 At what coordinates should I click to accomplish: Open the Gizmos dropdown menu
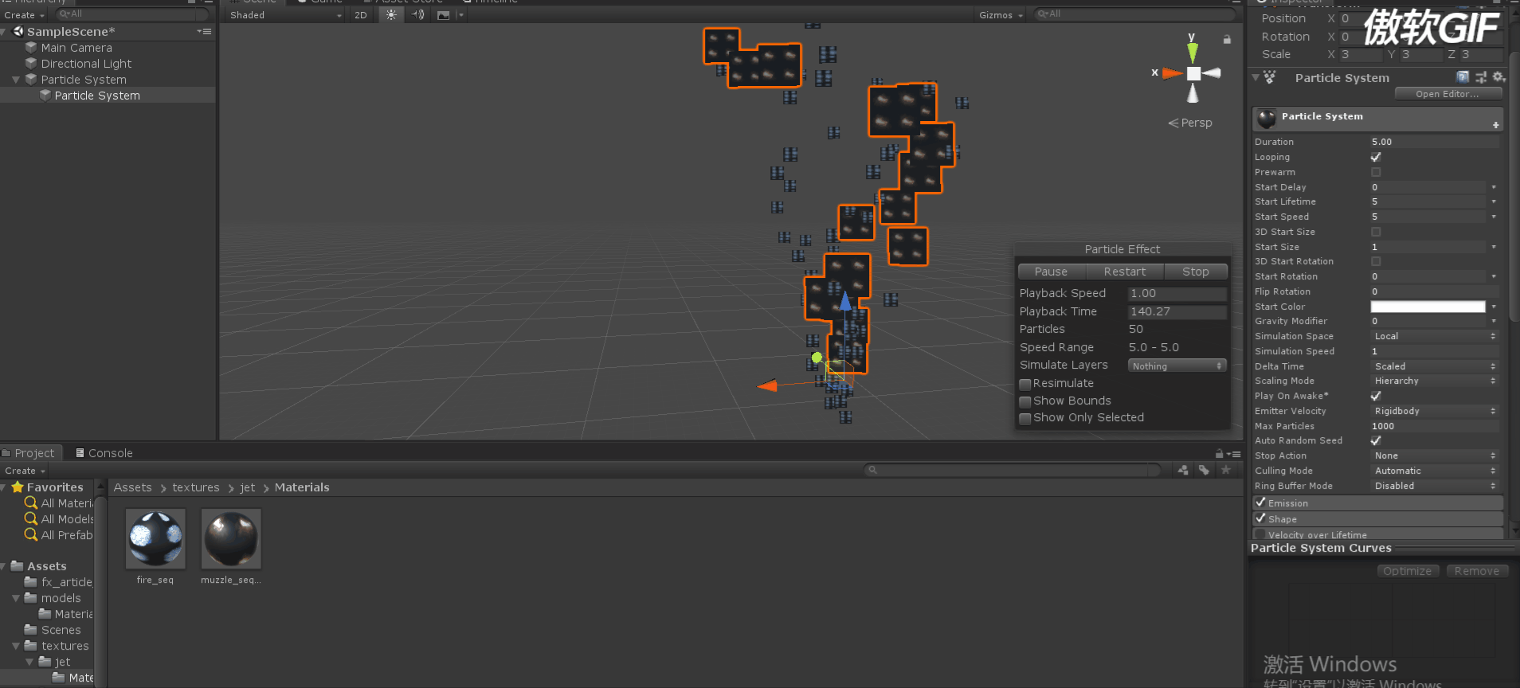tap(1001, 15)
